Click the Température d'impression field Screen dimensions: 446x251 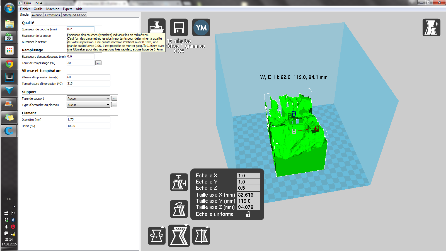(88, 84)
